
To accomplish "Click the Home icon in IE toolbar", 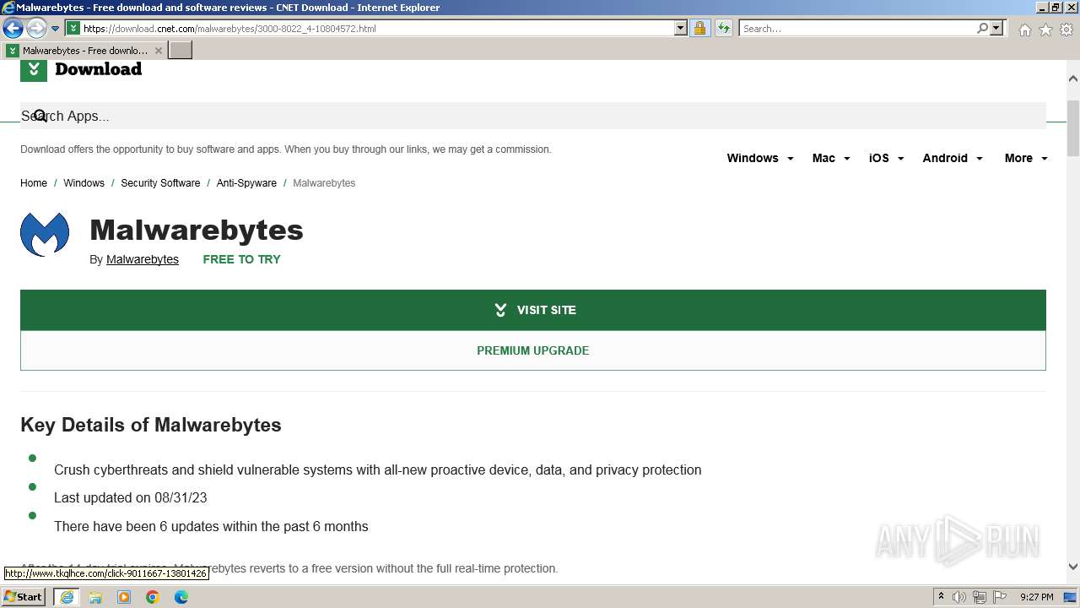I will [x=1024, y=30].
